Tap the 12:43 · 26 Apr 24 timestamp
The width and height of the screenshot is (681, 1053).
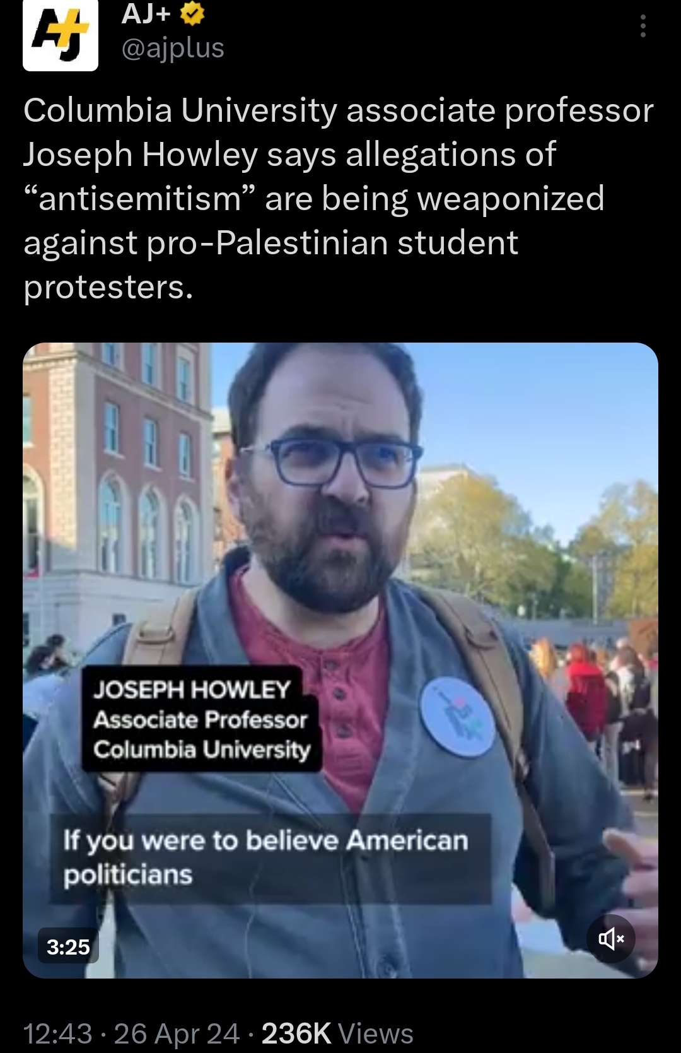pyautogui.click(x=132, y=1033)
